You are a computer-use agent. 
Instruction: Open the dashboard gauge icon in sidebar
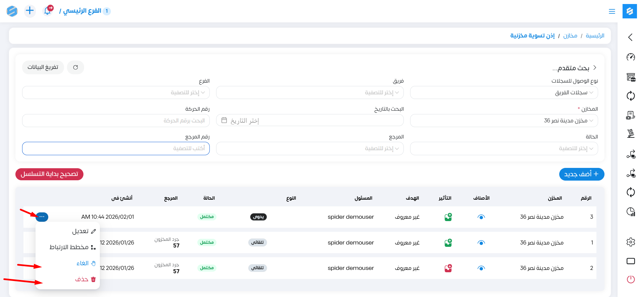tap(631, 57)
